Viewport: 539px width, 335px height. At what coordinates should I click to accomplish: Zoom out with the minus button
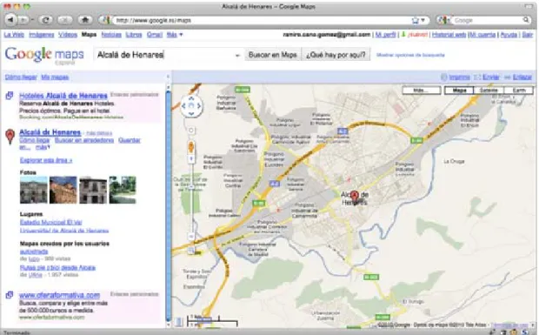pyautogui.click(x=191, y=237)
